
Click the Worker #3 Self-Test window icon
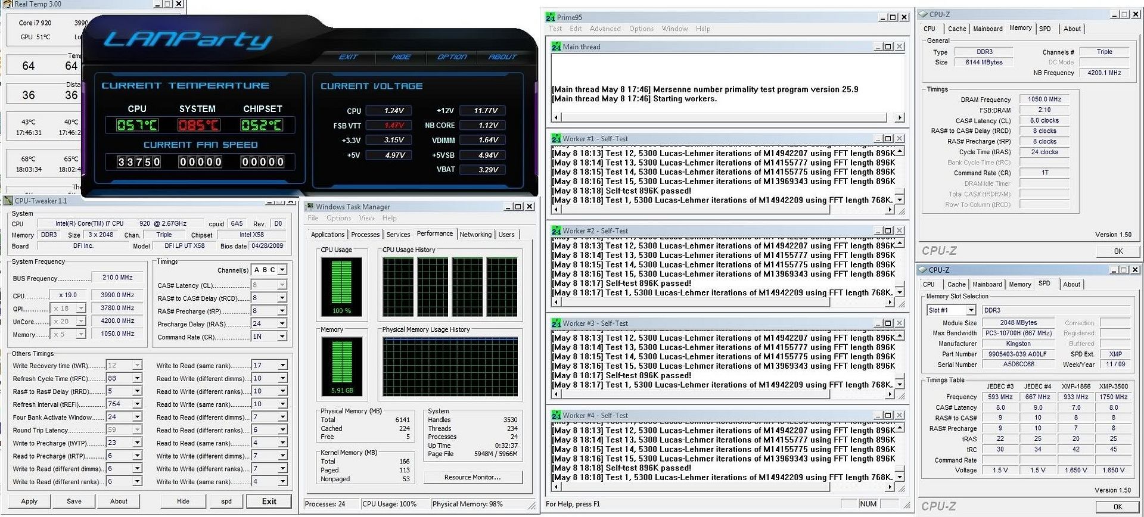[556, 323]
